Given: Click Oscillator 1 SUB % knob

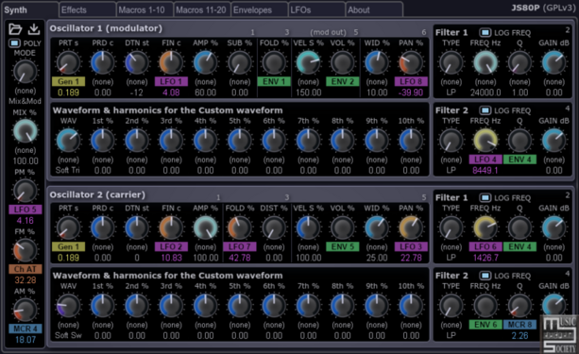Looking at the screenshot, I should pyautogui.click(x=239, y=62).
